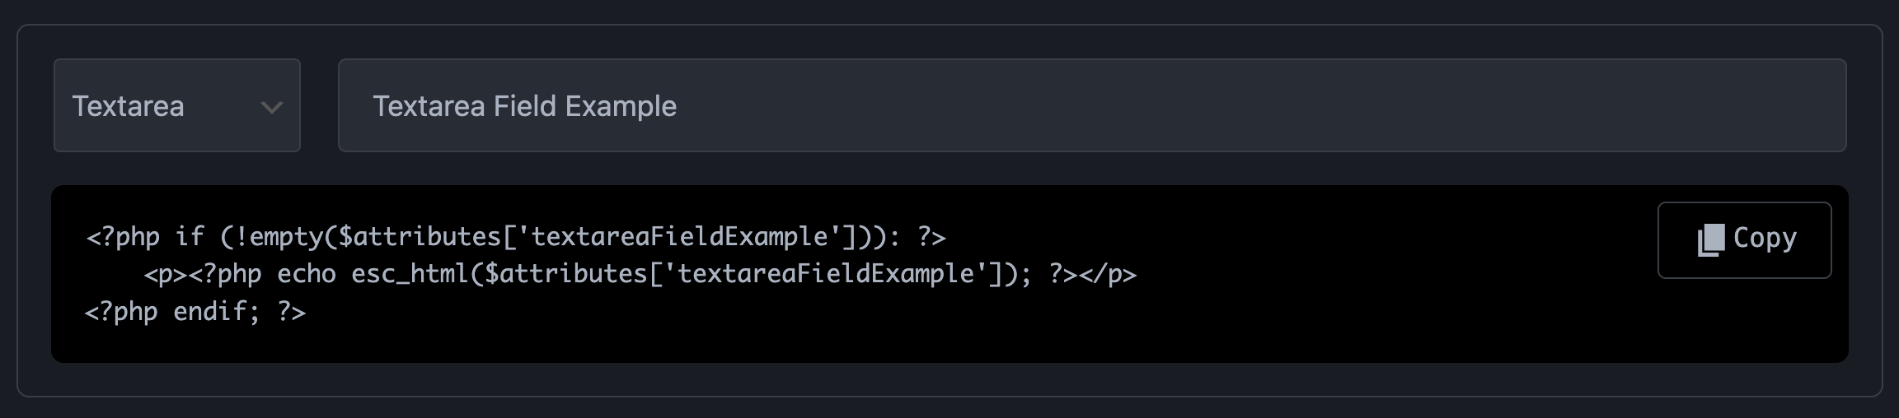Open the Textarea field type dropdown
The image size is (1899, 418).
click(176, 105)
